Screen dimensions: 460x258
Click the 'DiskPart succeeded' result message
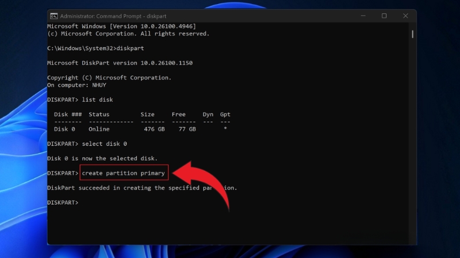point(141,187)
